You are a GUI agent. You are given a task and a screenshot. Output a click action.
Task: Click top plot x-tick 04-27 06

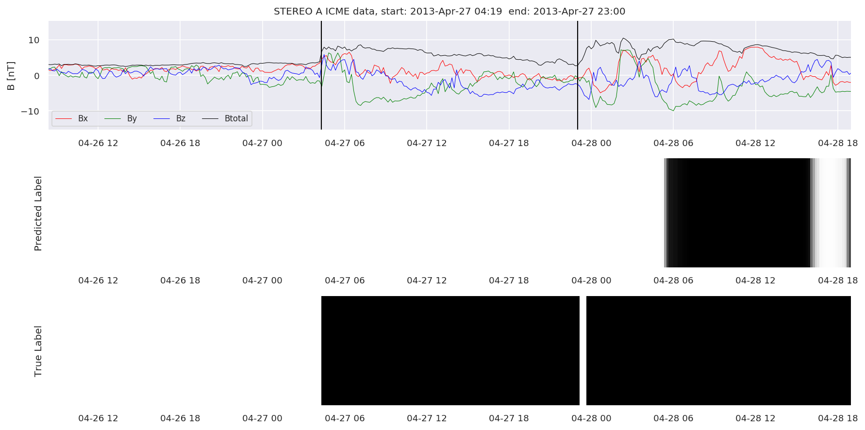(345, 143)
